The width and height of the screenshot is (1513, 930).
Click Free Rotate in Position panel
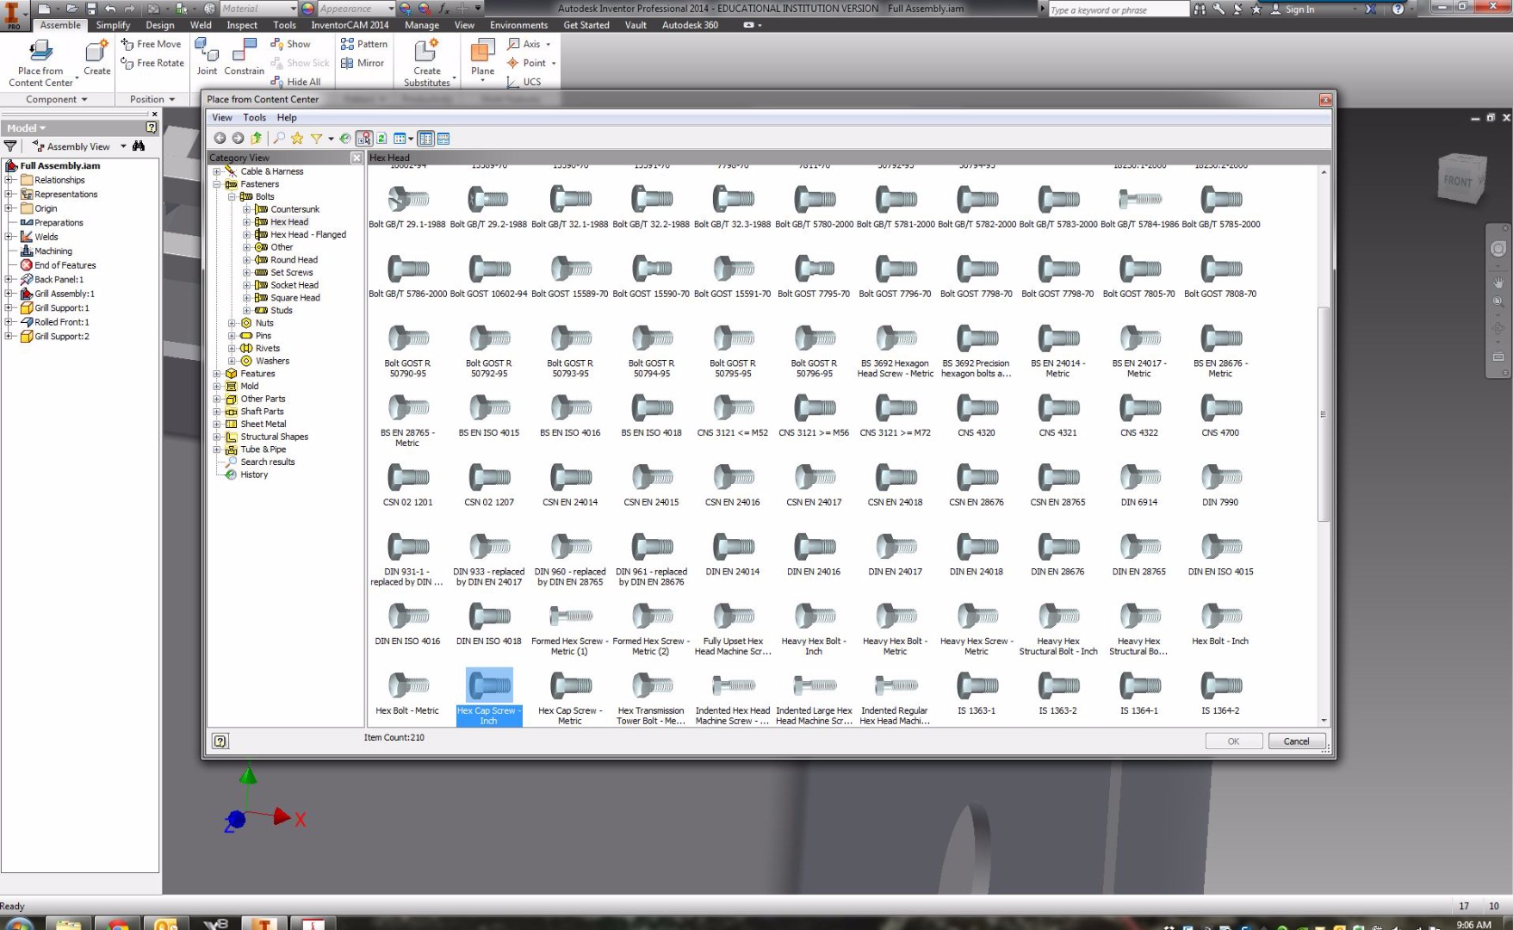(152, 63)
